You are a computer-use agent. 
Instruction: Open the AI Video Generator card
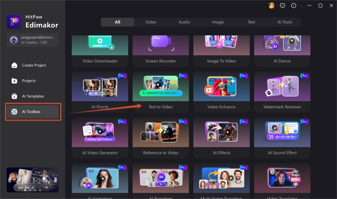(100, 138)
